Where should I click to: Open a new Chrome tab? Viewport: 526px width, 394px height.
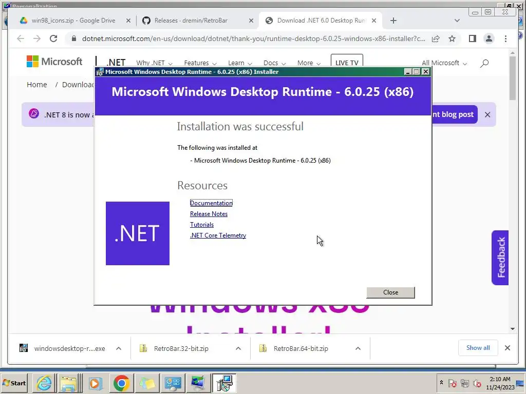tap(393, 21)
